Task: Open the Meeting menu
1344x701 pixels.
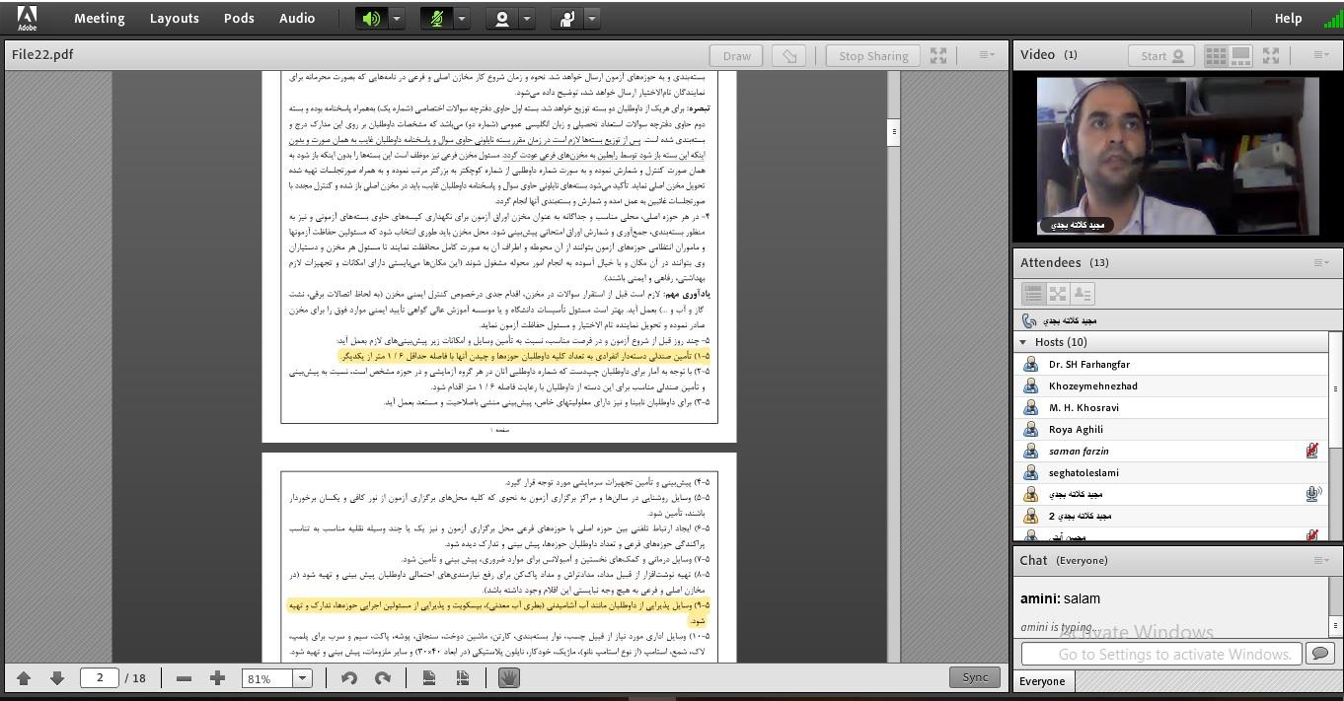Action: click(99, 18)
